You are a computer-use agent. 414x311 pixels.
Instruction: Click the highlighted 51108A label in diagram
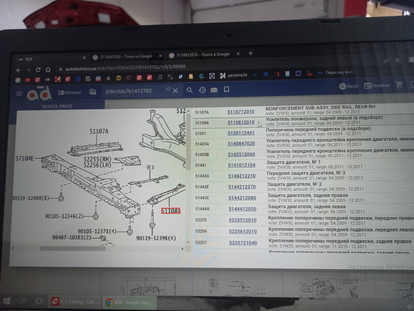[170, 211]
